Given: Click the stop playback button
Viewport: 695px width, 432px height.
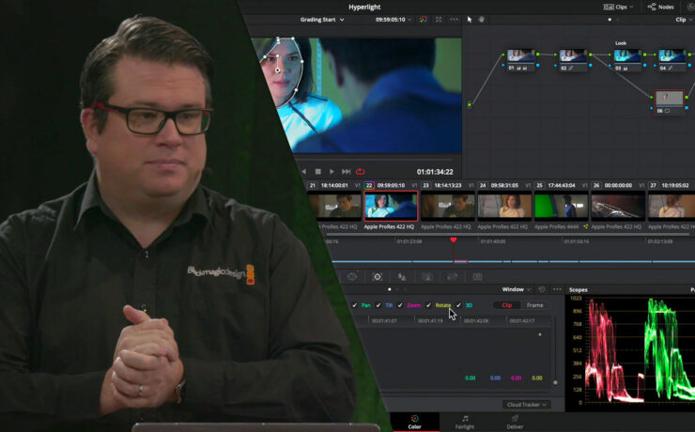Looking at the screenshot, I should [317, 172].
